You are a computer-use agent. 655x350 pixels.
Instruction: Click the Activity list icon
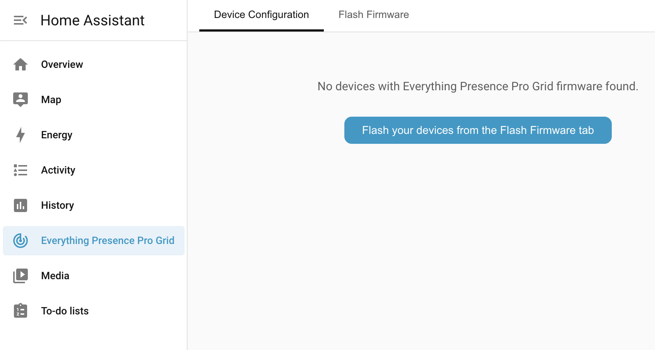[20, 170]
